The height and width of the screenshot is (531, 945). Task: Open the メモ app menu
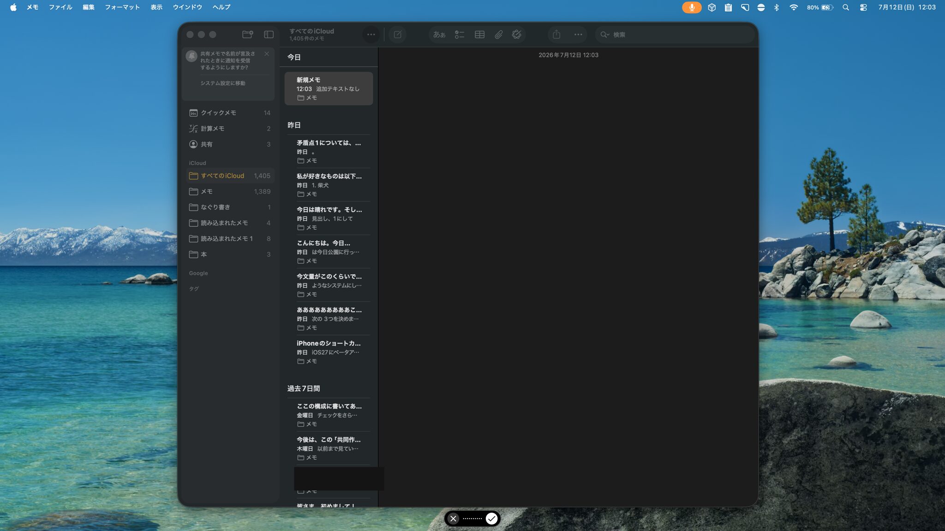[x=32, y=7]
